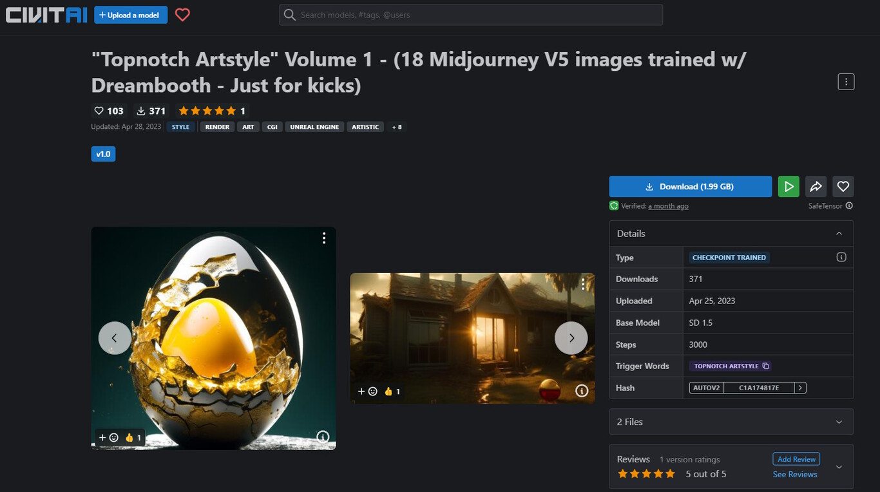
Task: Click the Civitai logo
Action: [46, 14]
